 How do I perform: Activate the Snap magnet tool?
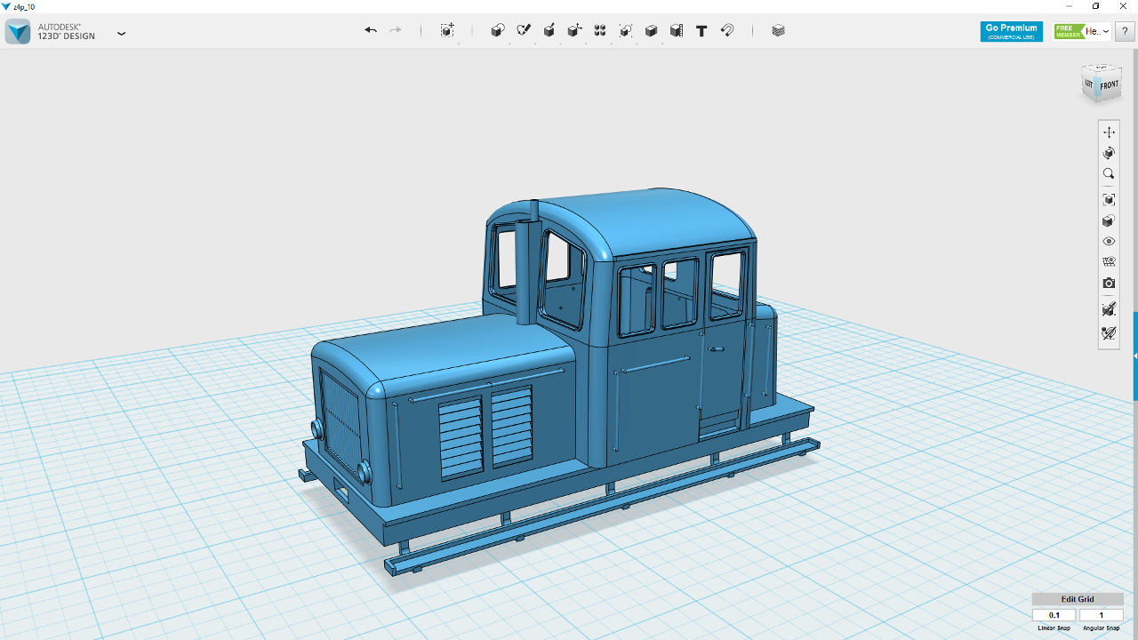click(x=727, y=30)
